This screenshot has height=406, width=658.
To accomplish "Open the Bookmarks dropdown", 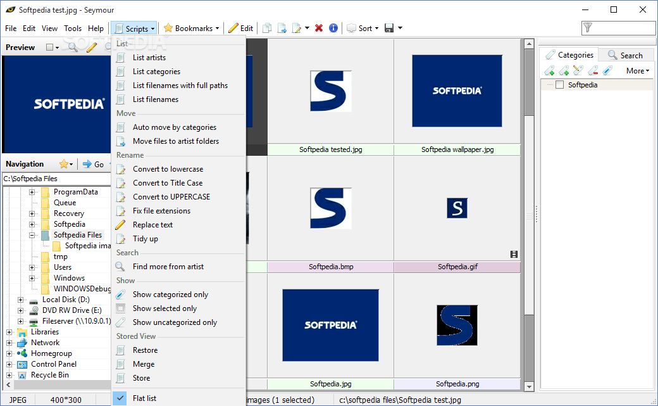I will (191, 28).
